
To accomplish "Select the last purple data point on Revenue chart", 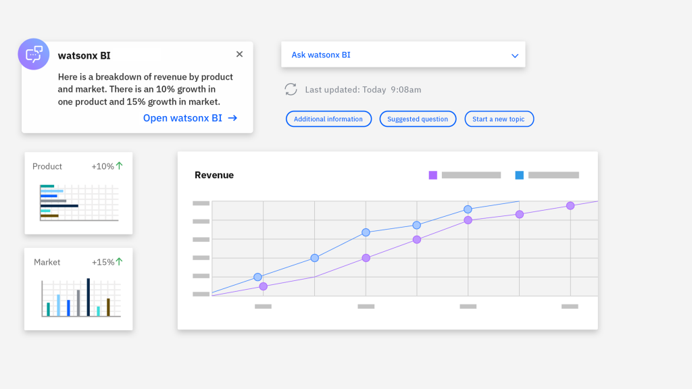I will (570, 205).
